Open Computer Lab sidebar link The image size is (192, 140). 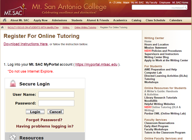coord(153,73)
